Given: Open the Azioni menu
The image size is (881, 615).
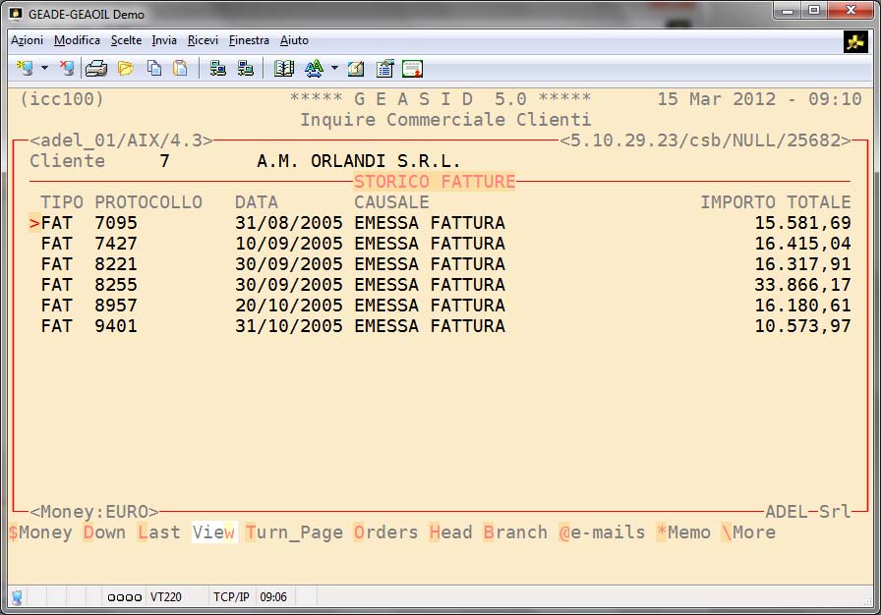Looking at the screenshot, I should pyautogui.click(x=27, y=40).
